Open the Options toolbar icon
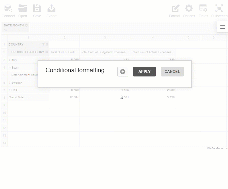Viewport: 228px width, 189px height. tap(189, 11)
